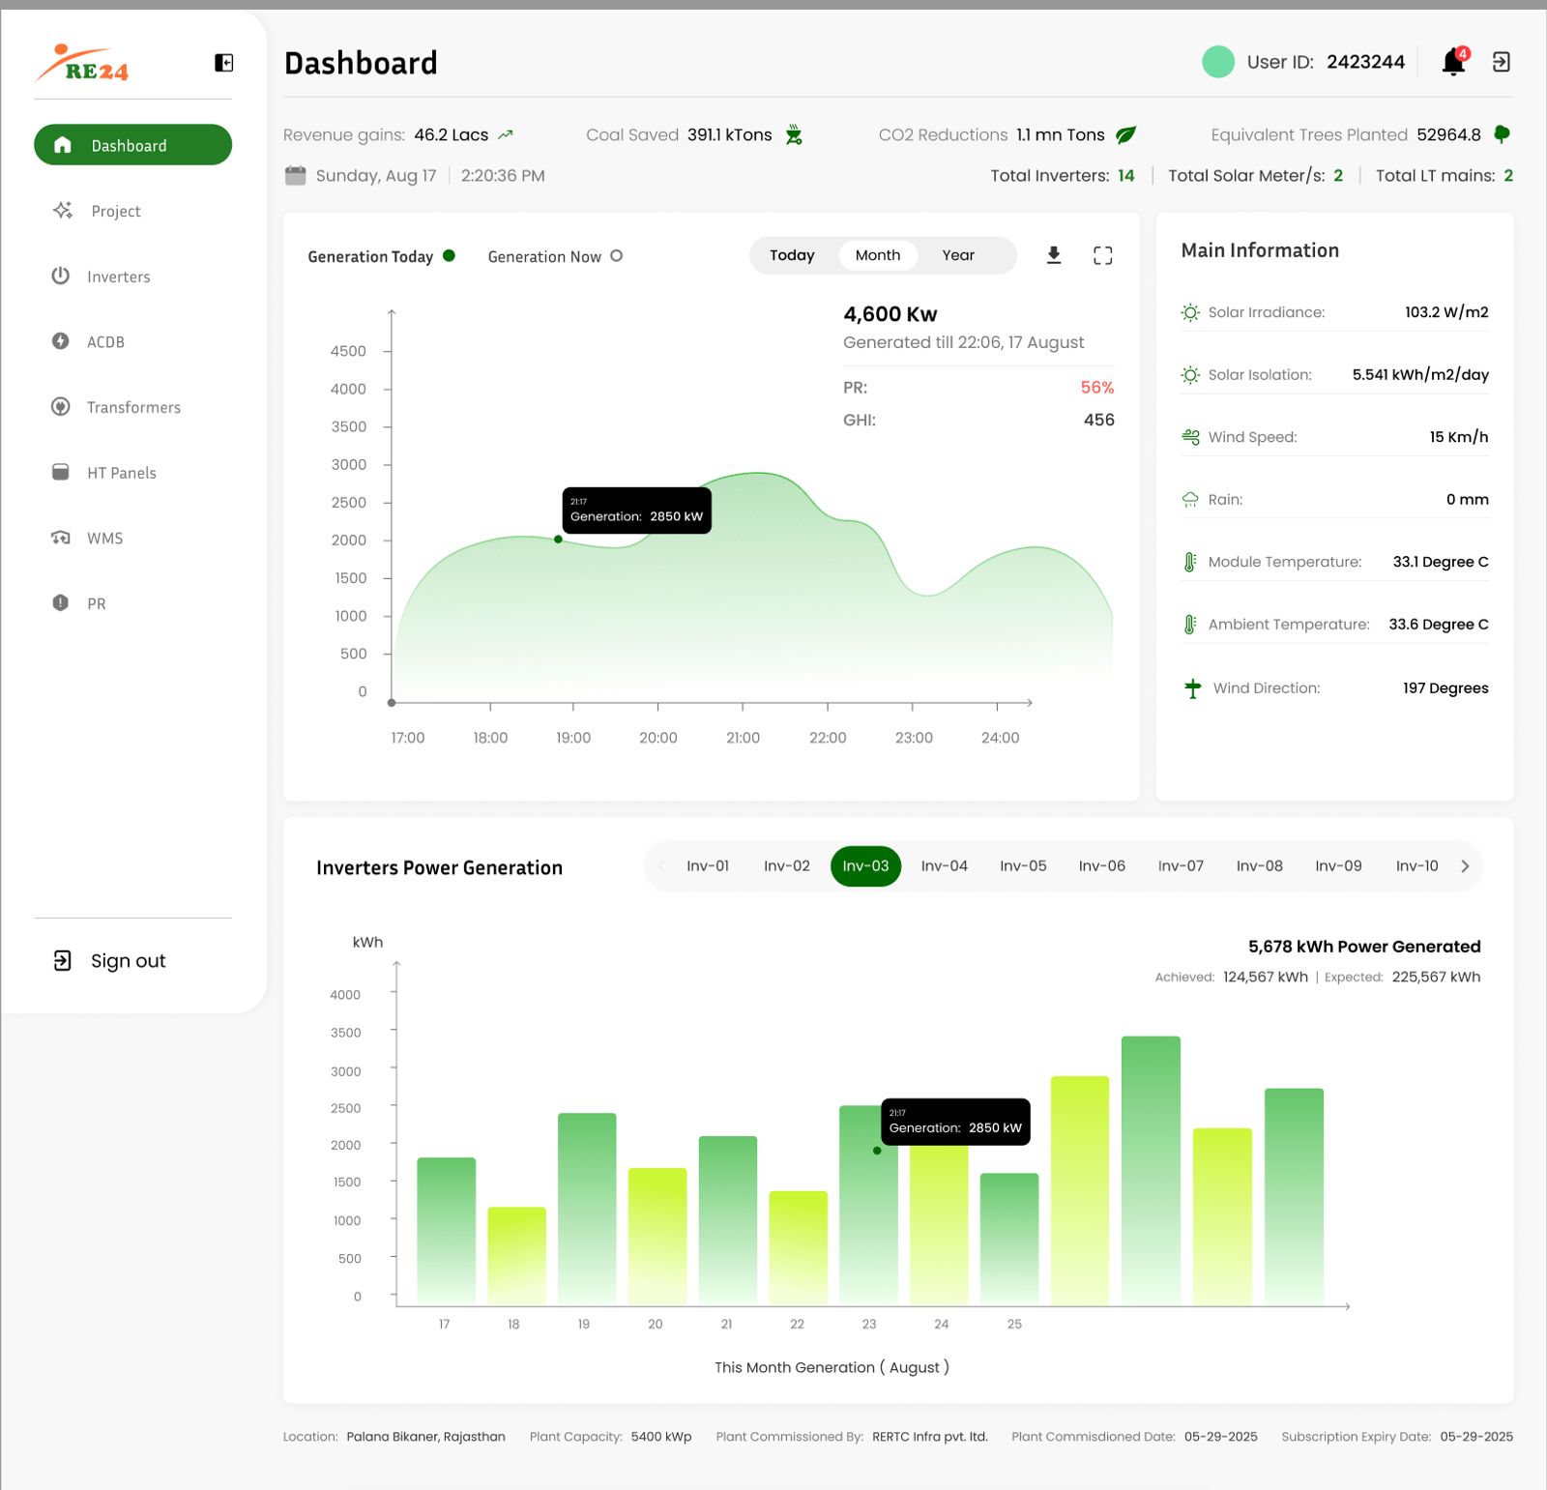Expand the generation chart to fullscreen
The image size is (1547, 1490).
coord(1102,255)
